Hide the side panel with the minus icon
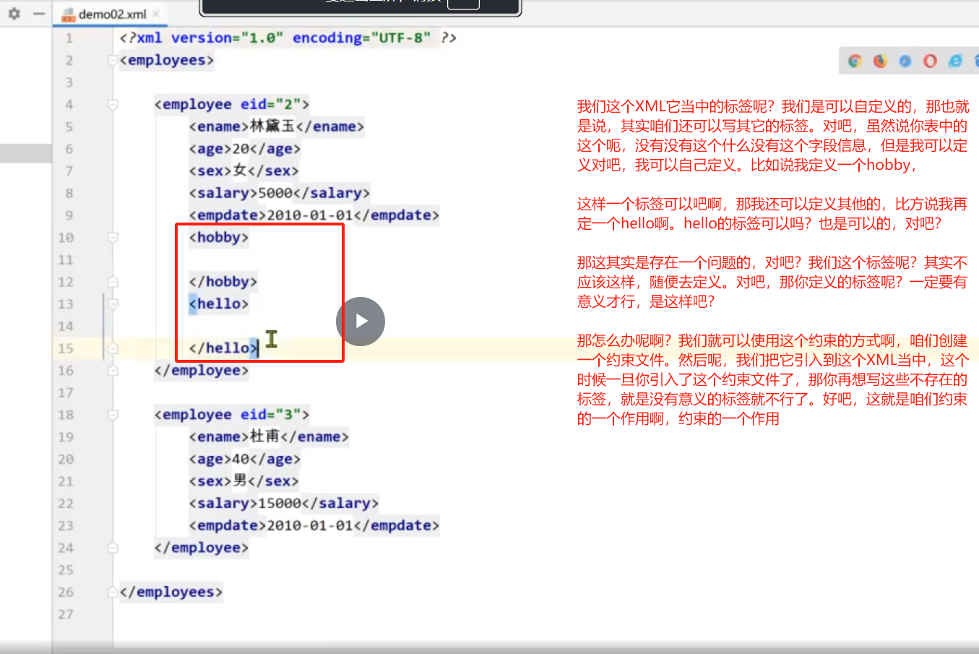 [40, 14]
